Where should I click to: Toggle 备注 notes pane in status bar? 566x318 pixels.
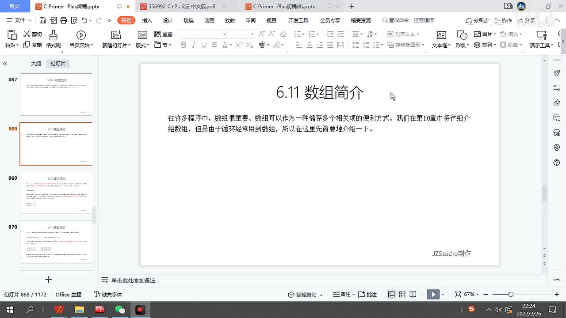(x=344, y=295)
